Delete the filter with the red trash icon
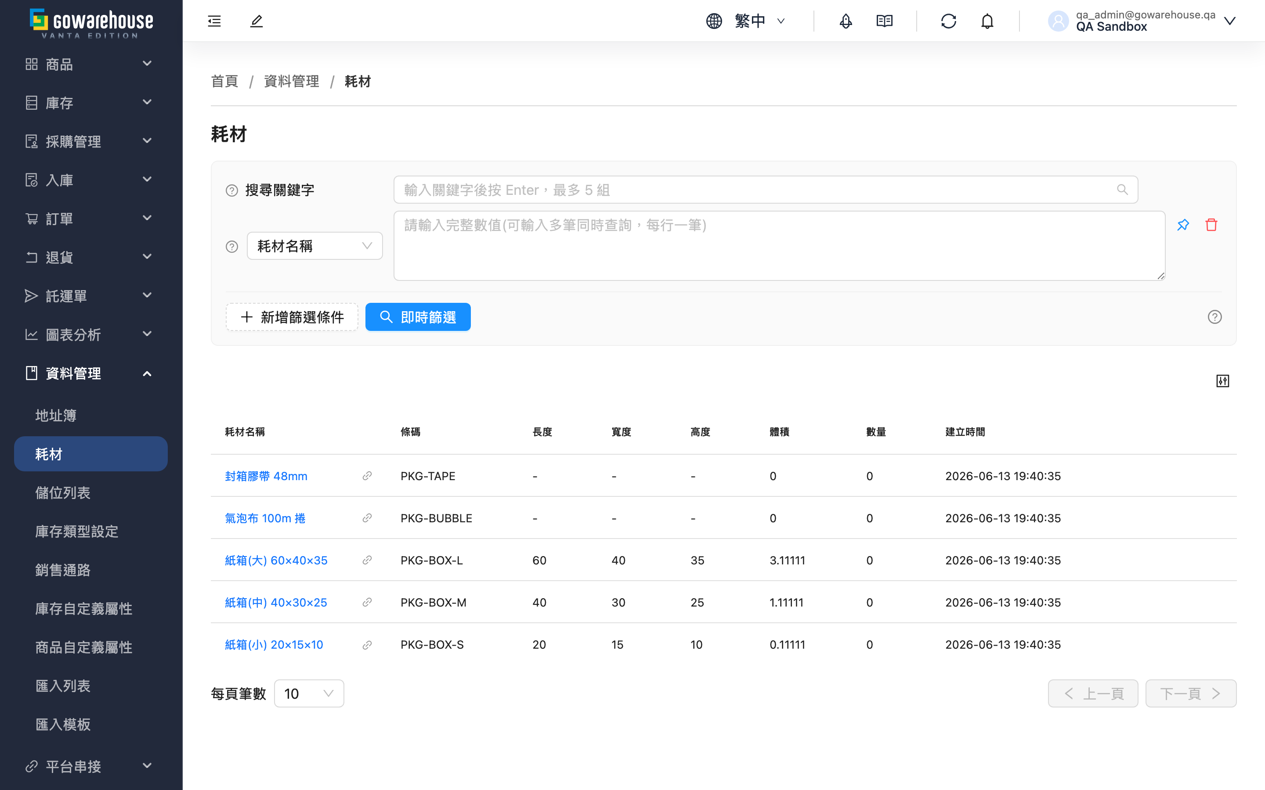Screen dimensions: 1265x790 pos(1211,225)
